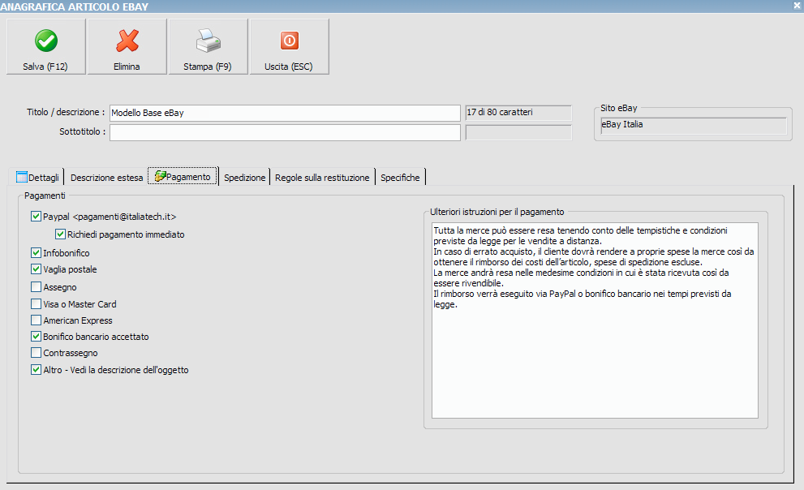Viewport: 804px width, 490px height.
Task: Click the Salva (F12) button label
Action: pyautogui.click(x=45, y=67)
